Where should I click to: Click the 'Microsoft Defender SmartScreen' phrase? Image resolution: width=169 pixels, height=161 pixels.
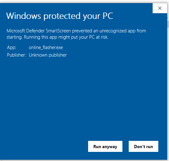coord(39,31)
